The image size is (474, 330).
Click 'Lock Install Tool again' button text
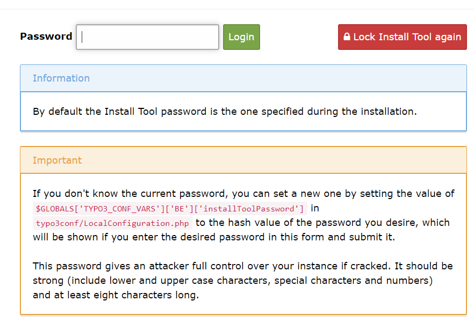(x=407, y=37)
